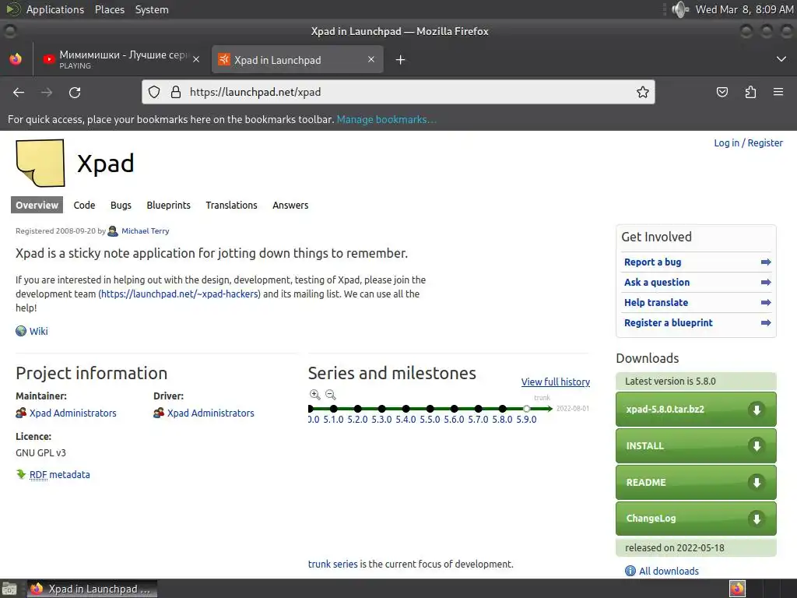The image size is (797, 598).
Task: Open the Michael Terry profile link
Action: 146,230
